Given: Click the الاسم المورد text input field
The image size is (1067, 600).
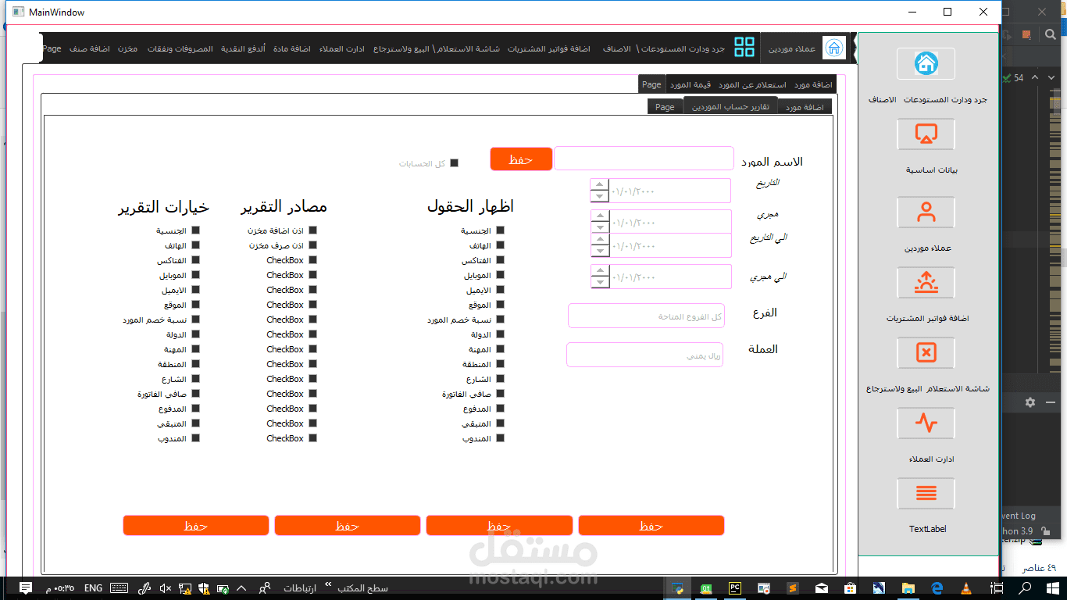Looking at the screenshot, I should click(644, 158).
